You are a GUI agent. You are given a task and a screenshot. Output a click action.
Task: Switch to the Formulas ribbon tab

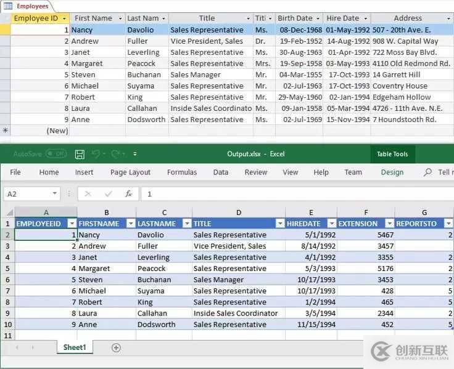182,172
